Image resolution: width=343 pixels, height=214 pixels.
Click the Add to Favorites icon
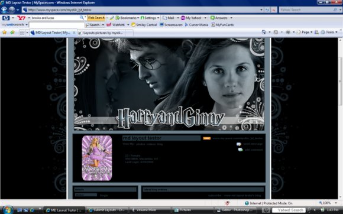(12, 33)
